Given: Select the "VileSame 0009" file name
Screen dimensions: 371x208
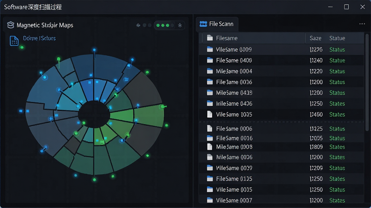Looking at the screenshot, I should [234, 49].
